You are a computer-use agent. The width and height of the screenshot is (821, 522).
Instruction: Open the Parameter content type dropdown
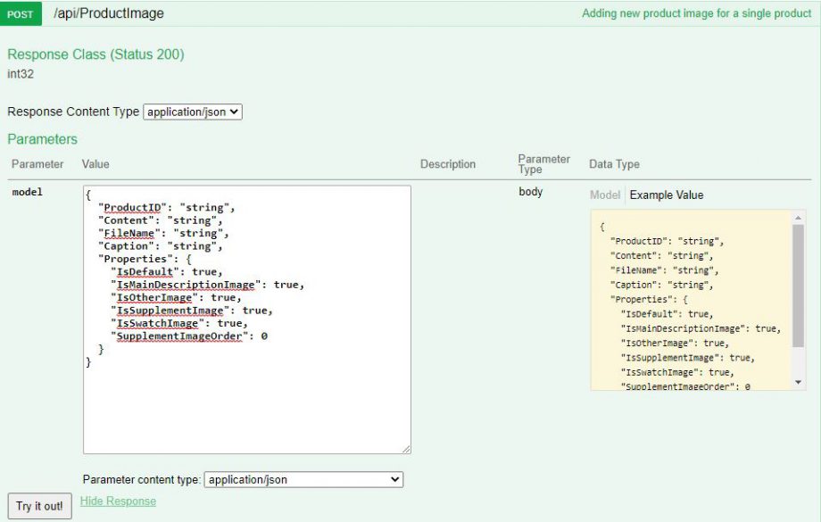(x=303, y=479)
